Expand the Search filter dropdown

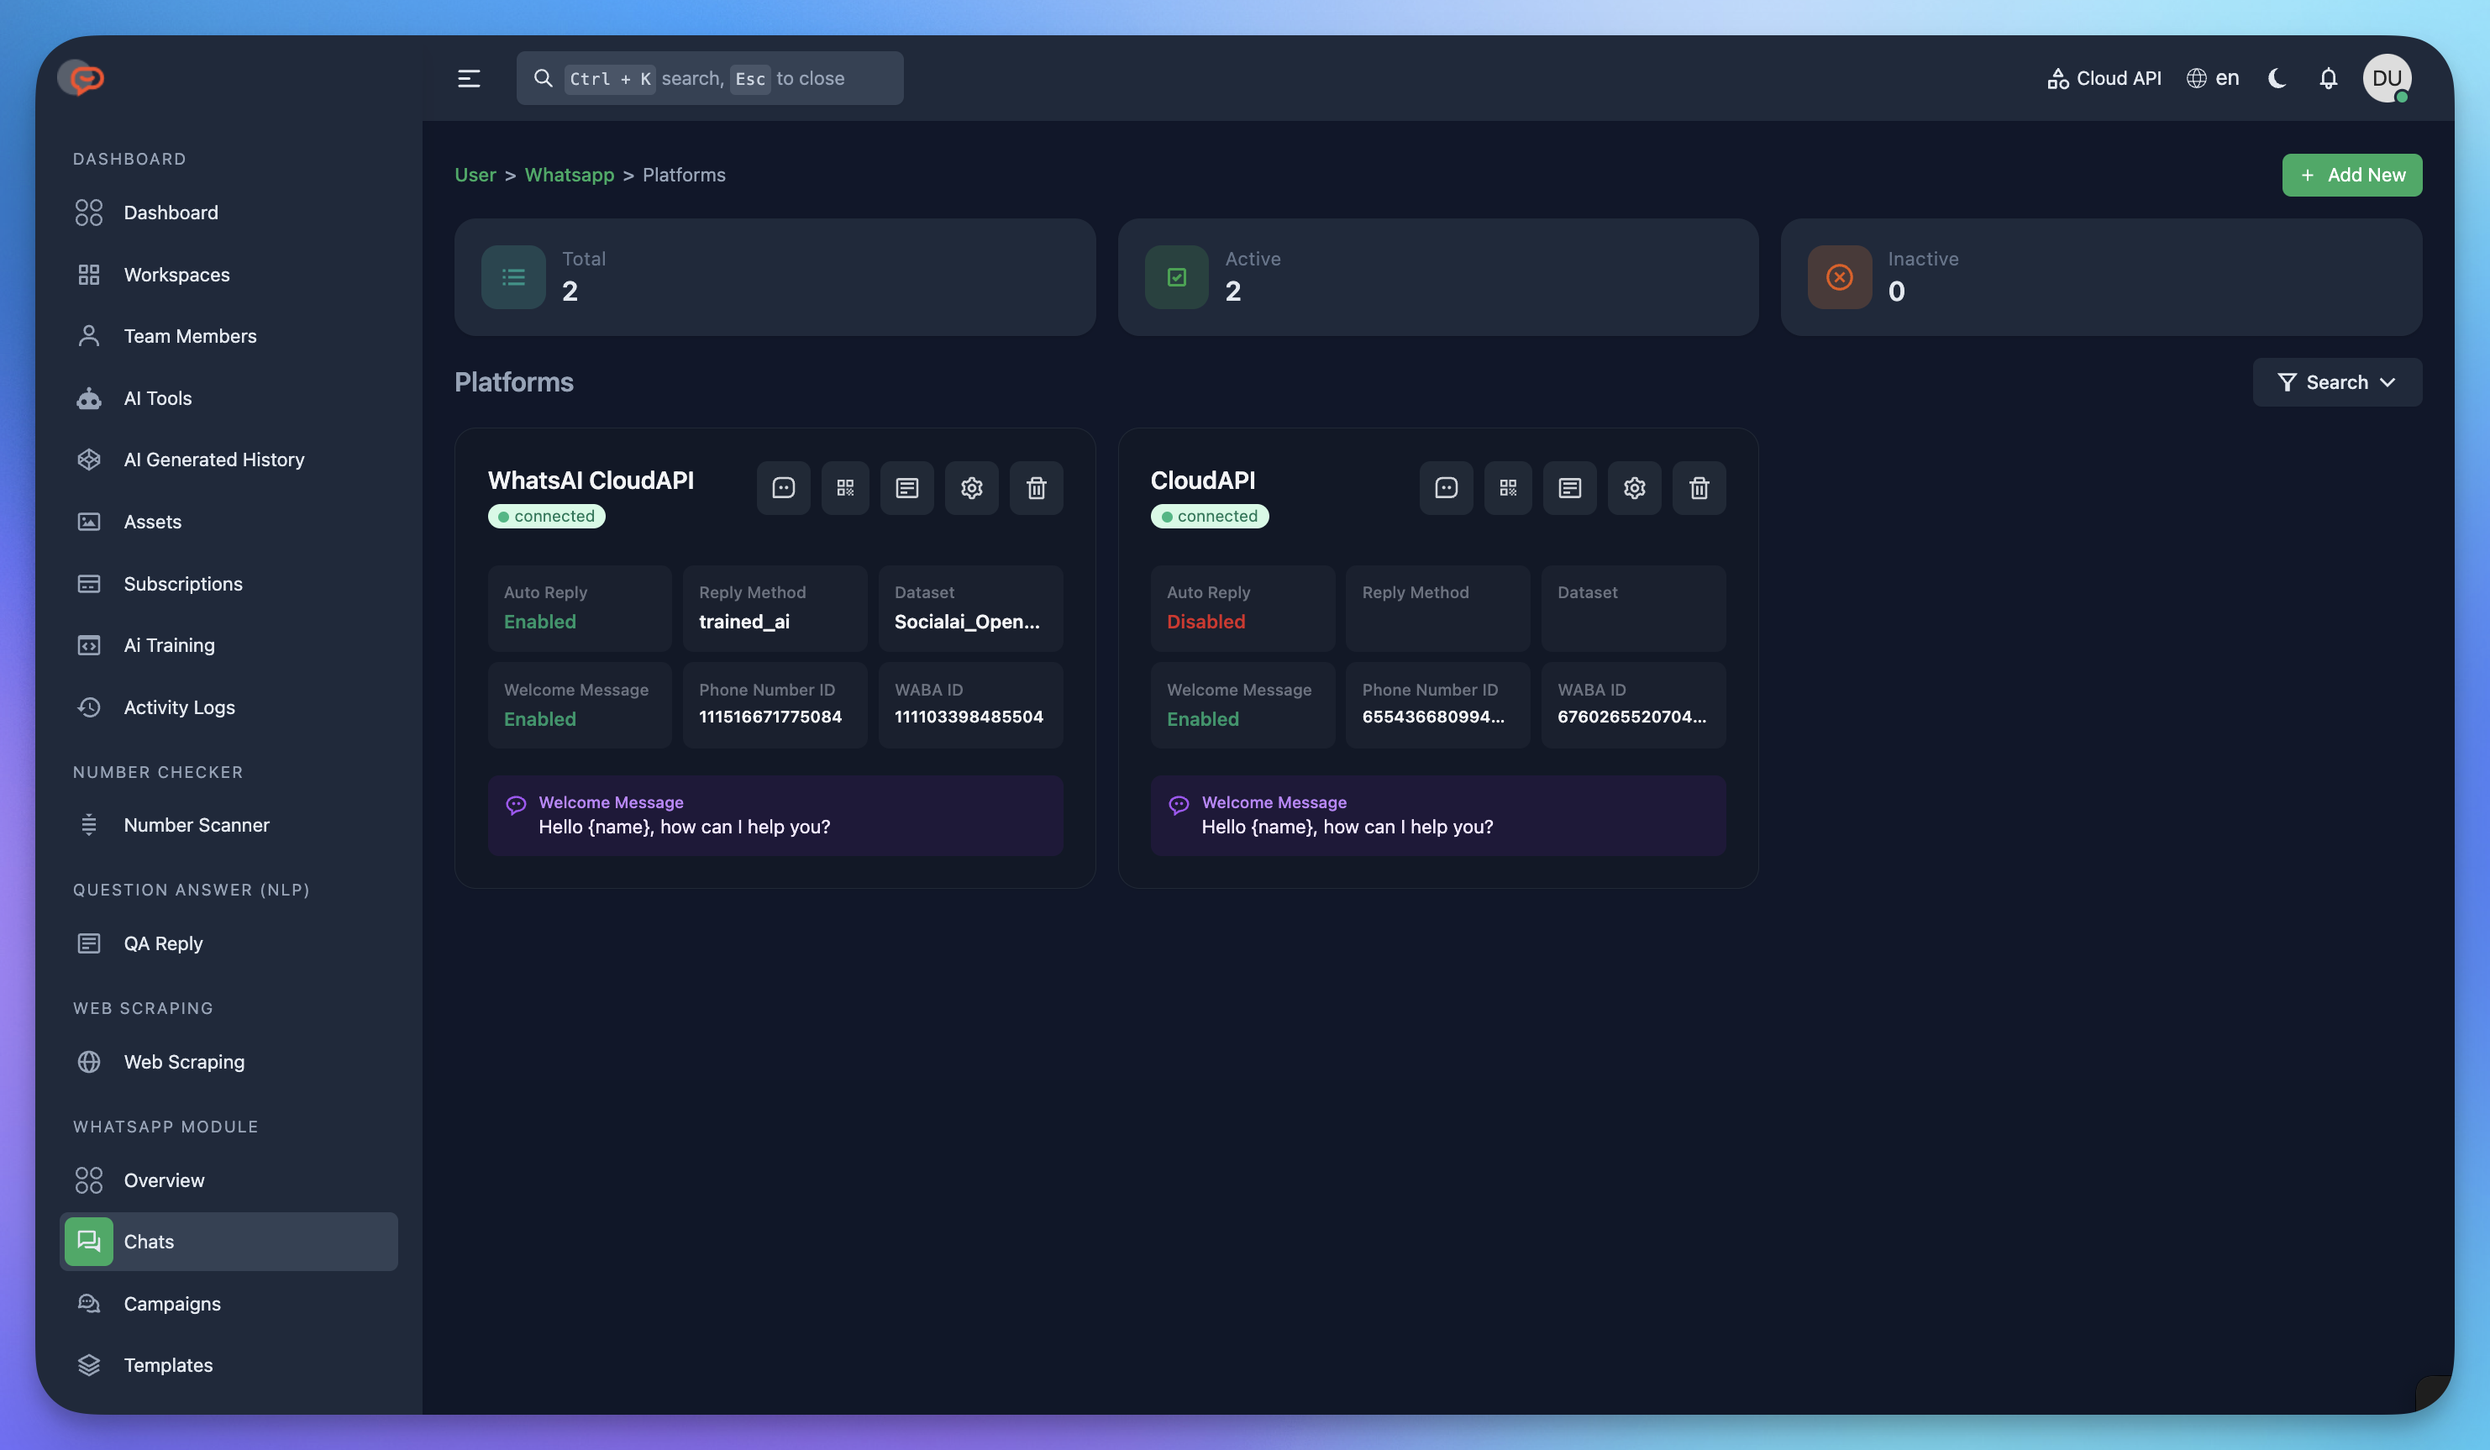(2336, 382)
